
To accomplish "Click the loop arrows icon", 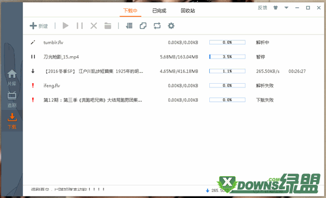I will (x=157, y=26).
